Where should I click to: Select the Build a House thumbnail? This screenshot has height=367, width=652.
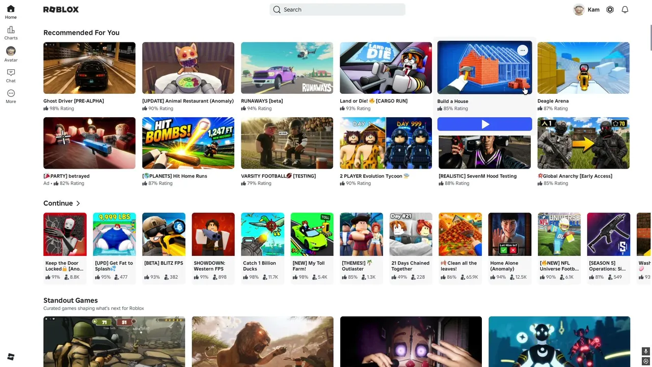pyautogui.click(x=484, y=68)
